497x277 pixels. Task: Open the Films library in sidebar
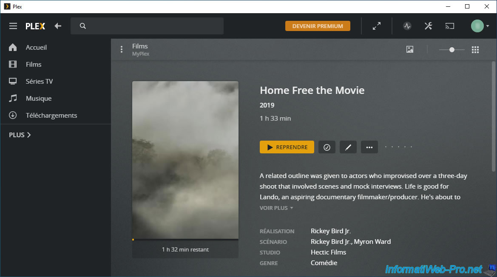point(34,64)
